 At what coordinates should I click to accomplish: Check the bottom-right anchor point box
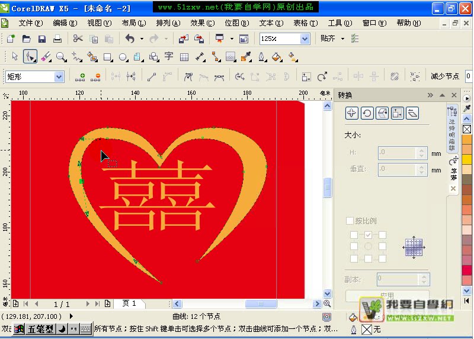(x=382, y=258)
